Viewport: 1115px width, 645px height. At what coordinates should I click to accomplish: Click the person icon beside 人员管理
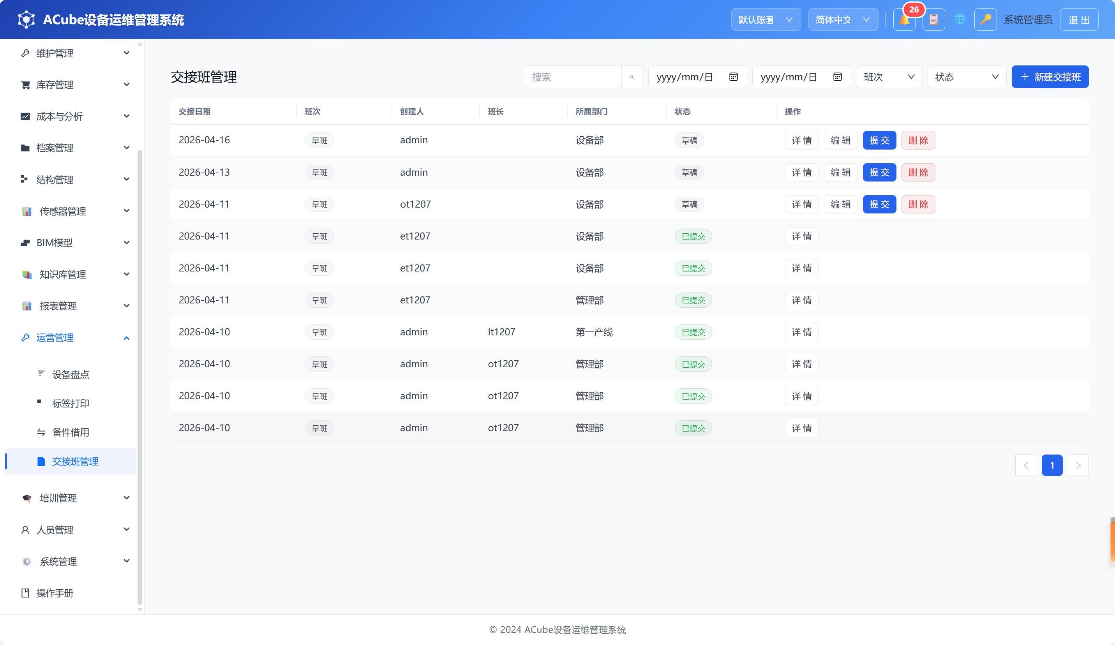coord(25,530)
